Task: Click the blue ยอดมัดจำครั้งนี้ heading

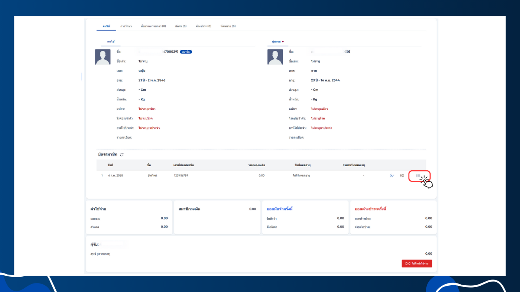Action: pyautogui.click(x=280, y=209)
